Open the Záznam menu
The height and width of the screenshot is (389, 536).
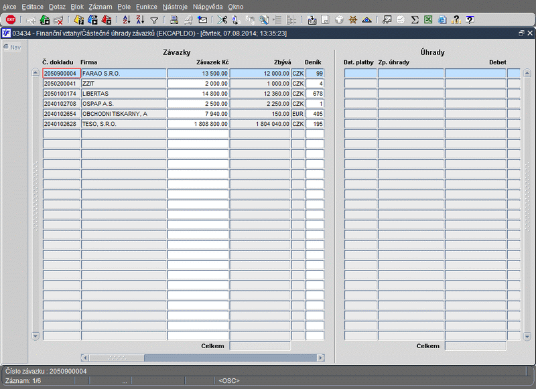point(100,7)
